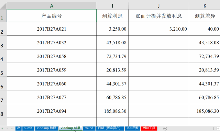The width and height of the screenshot is (220, 132).
Task: Click column K cell showing 44,301.37
Action: (205, 84)
